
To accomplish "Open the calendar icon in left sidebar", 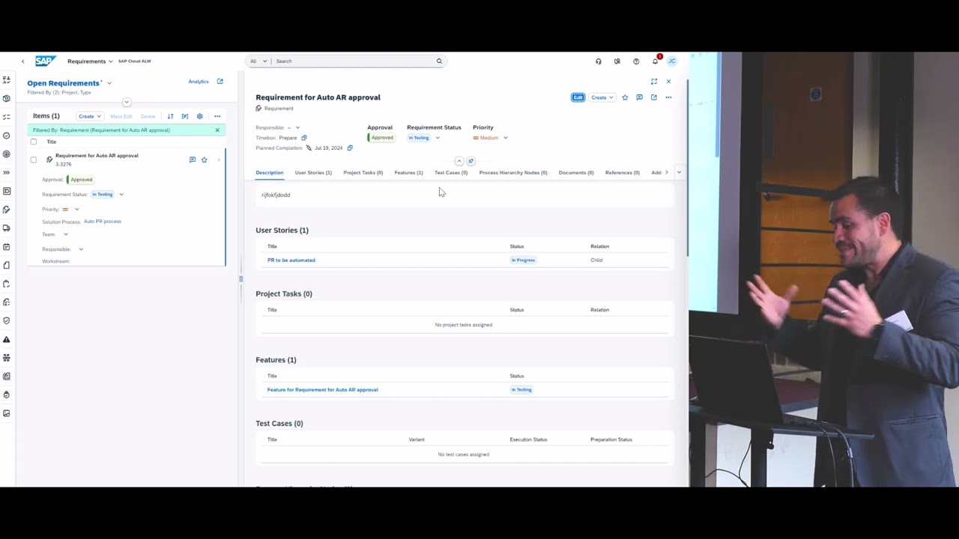I will (7, 247).
